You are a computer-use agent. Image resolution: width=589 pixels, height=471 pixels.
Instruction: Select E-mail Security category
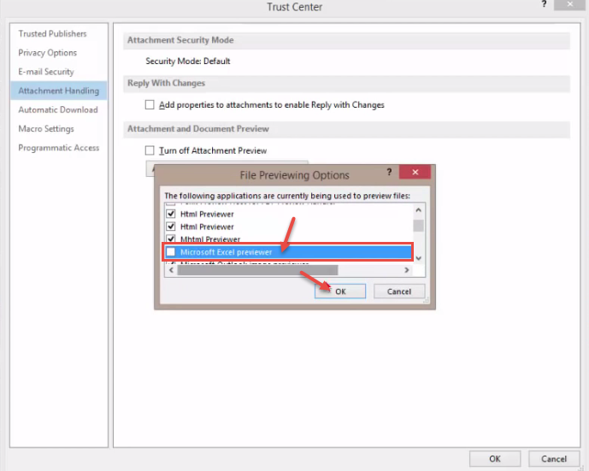tap(46, 72)
